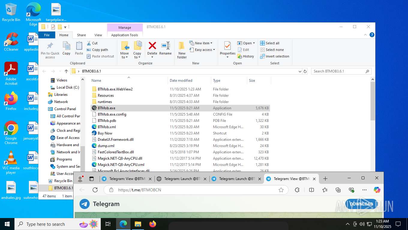Click Copy path in the ribbon
Image resolution: width=408 pixels, height=230 pixels.
point(97,50)
